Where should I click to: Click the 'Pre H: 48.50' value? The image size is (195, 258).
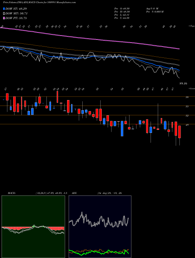coord(122,12)
